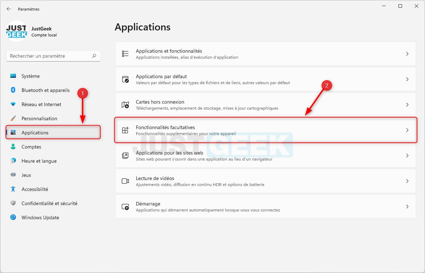The height and width of the screenshot is (273, 425).
Task: Click the Applications pour les sites web icon
Action: tap(125, 156)
